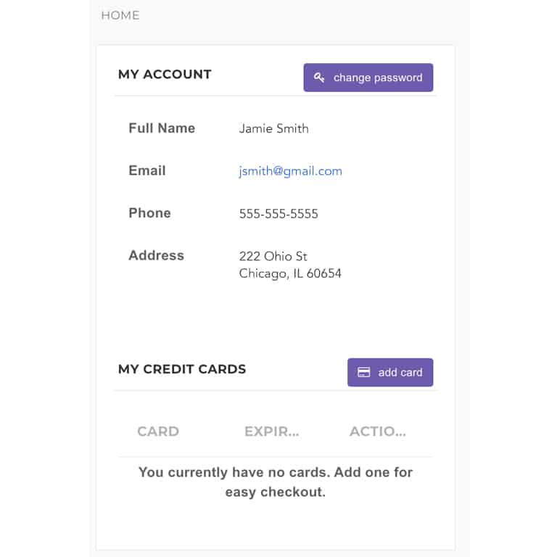
Task: Click the MY ACCOUNT section heading
Action: tap(165, 74)
